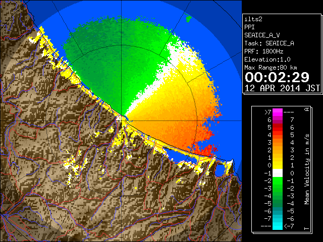Viewport: 323px width, 242px height.
Task: Click the 'Max Range:80 km' line
Action: click(271, 68)
